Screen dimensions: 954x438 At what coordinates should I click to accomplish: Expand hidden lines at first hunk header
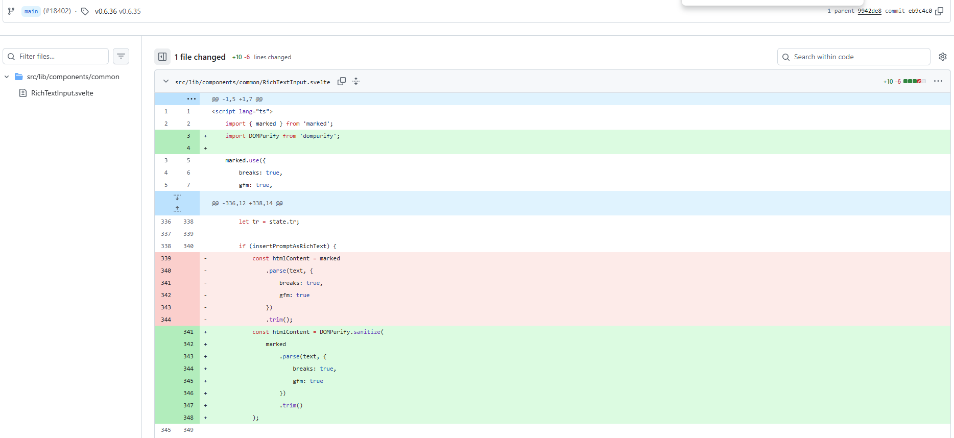pyautogui.click(x=192, y=99)
